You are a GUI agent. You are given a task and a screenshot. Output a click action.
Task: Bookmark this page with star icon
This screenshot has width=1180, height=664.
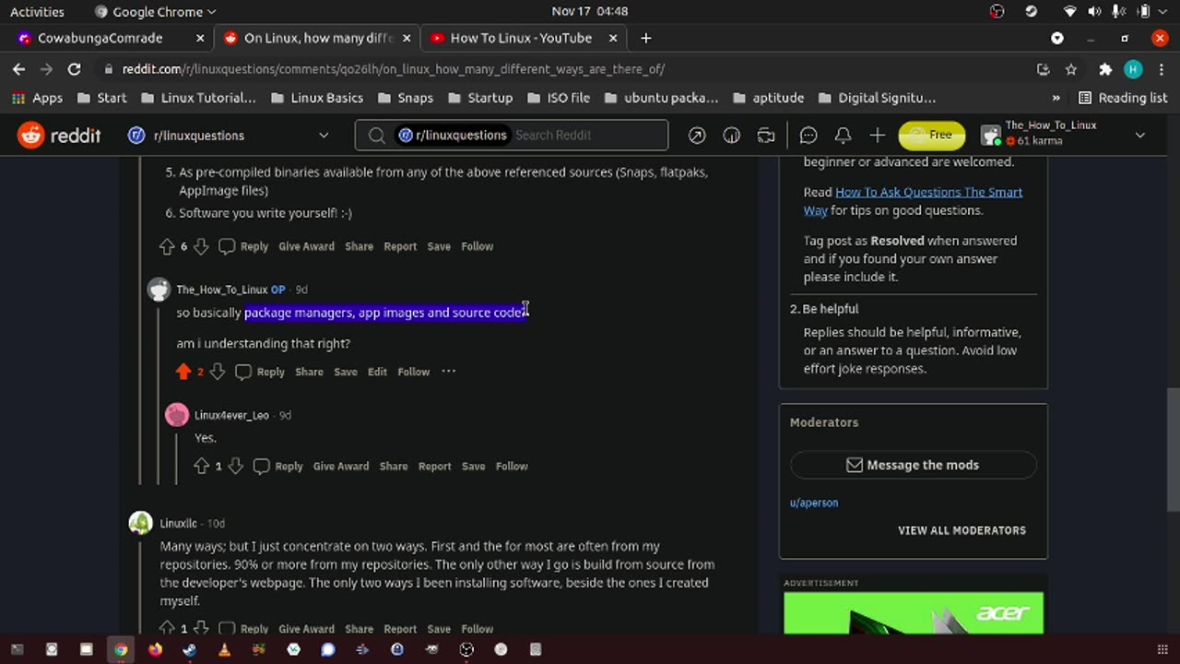click(1071, 69)
